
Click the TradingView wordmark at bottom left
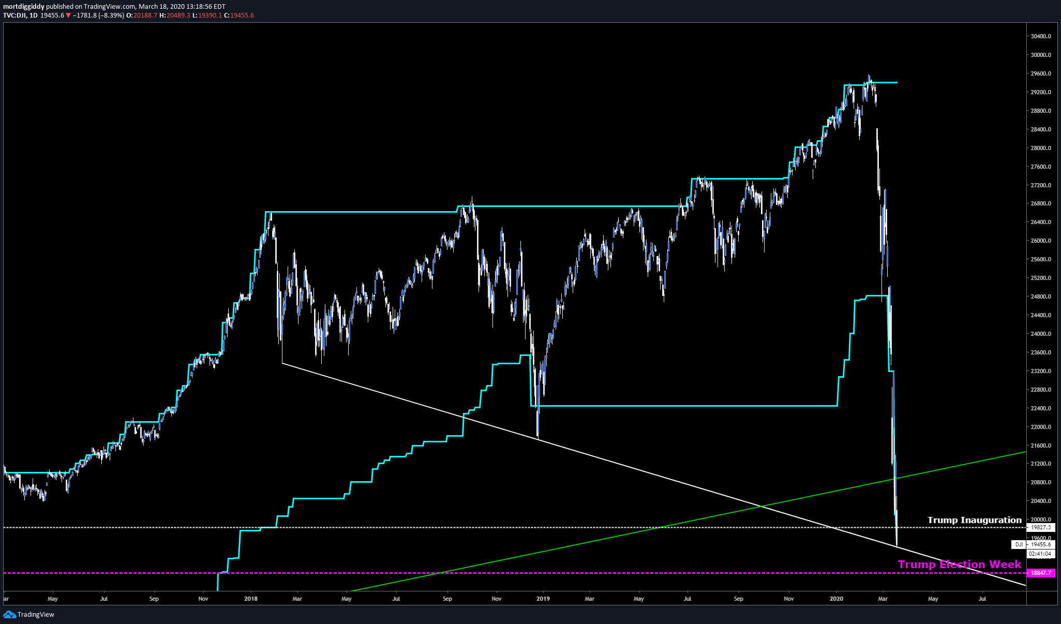(x=36, y=615)
